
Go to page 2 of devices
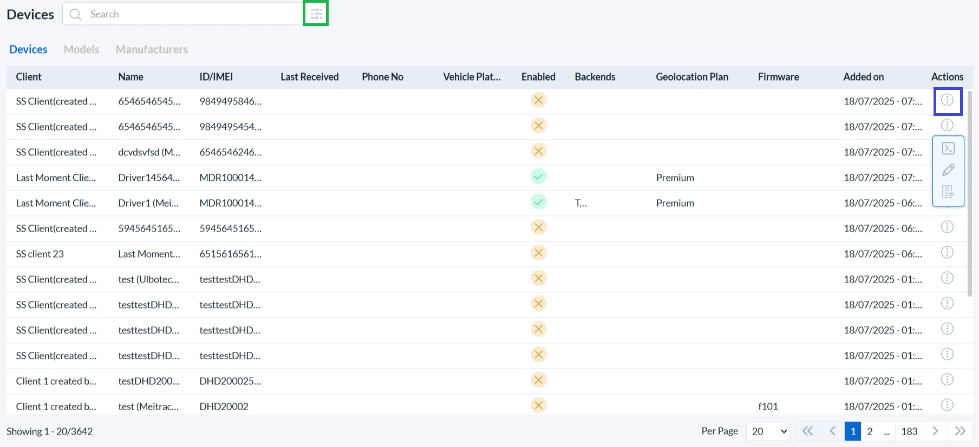pos(870,431)
